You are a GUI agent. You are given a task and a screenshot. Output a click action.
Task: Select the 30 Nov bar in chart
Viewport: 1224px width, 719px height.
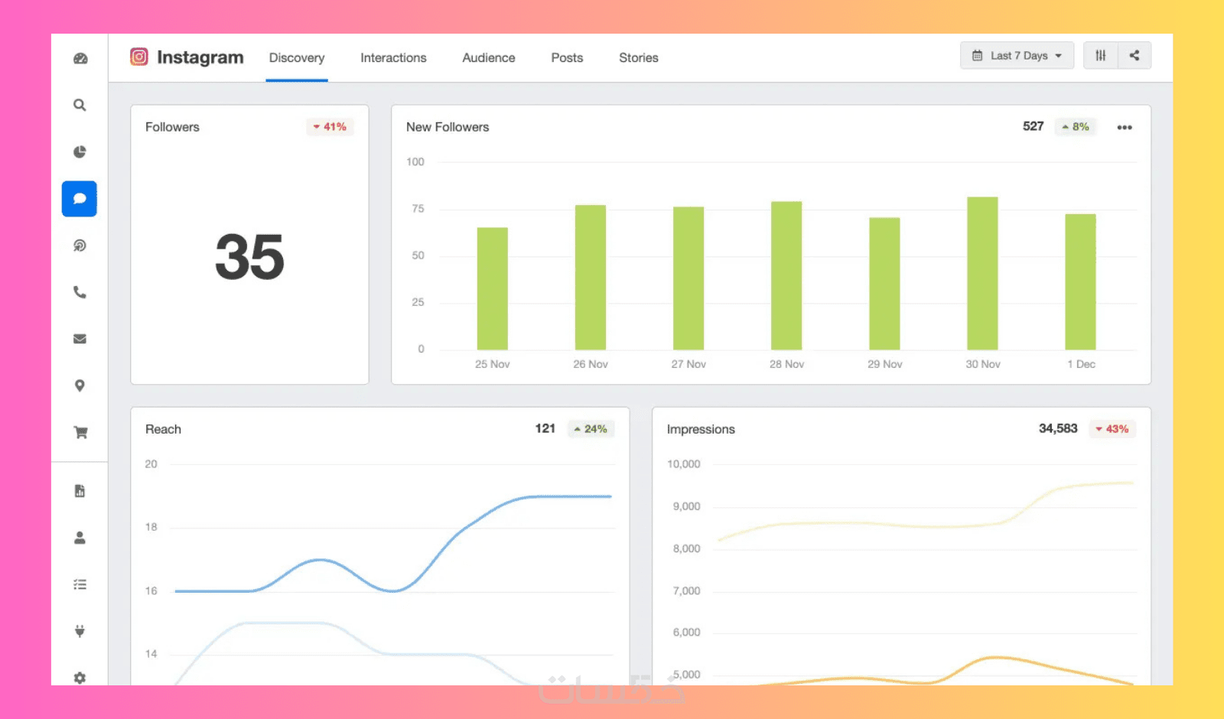click(982, 273)
